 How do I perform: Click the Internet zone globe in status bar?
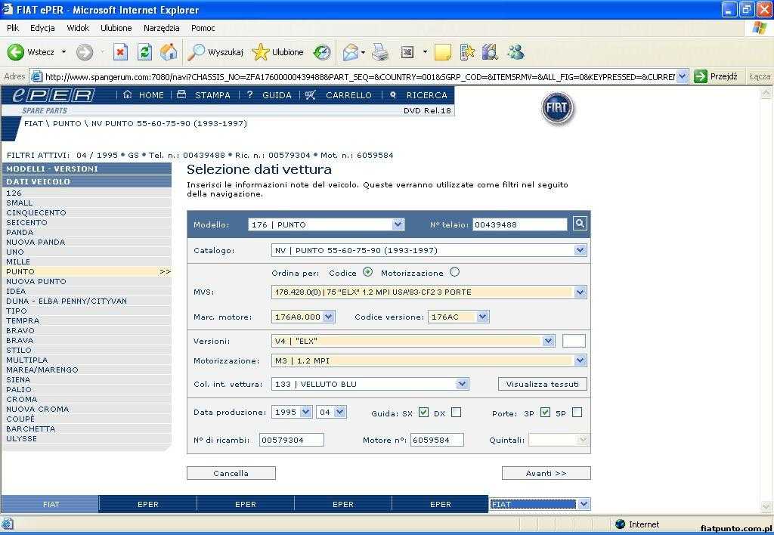(621, 524)
